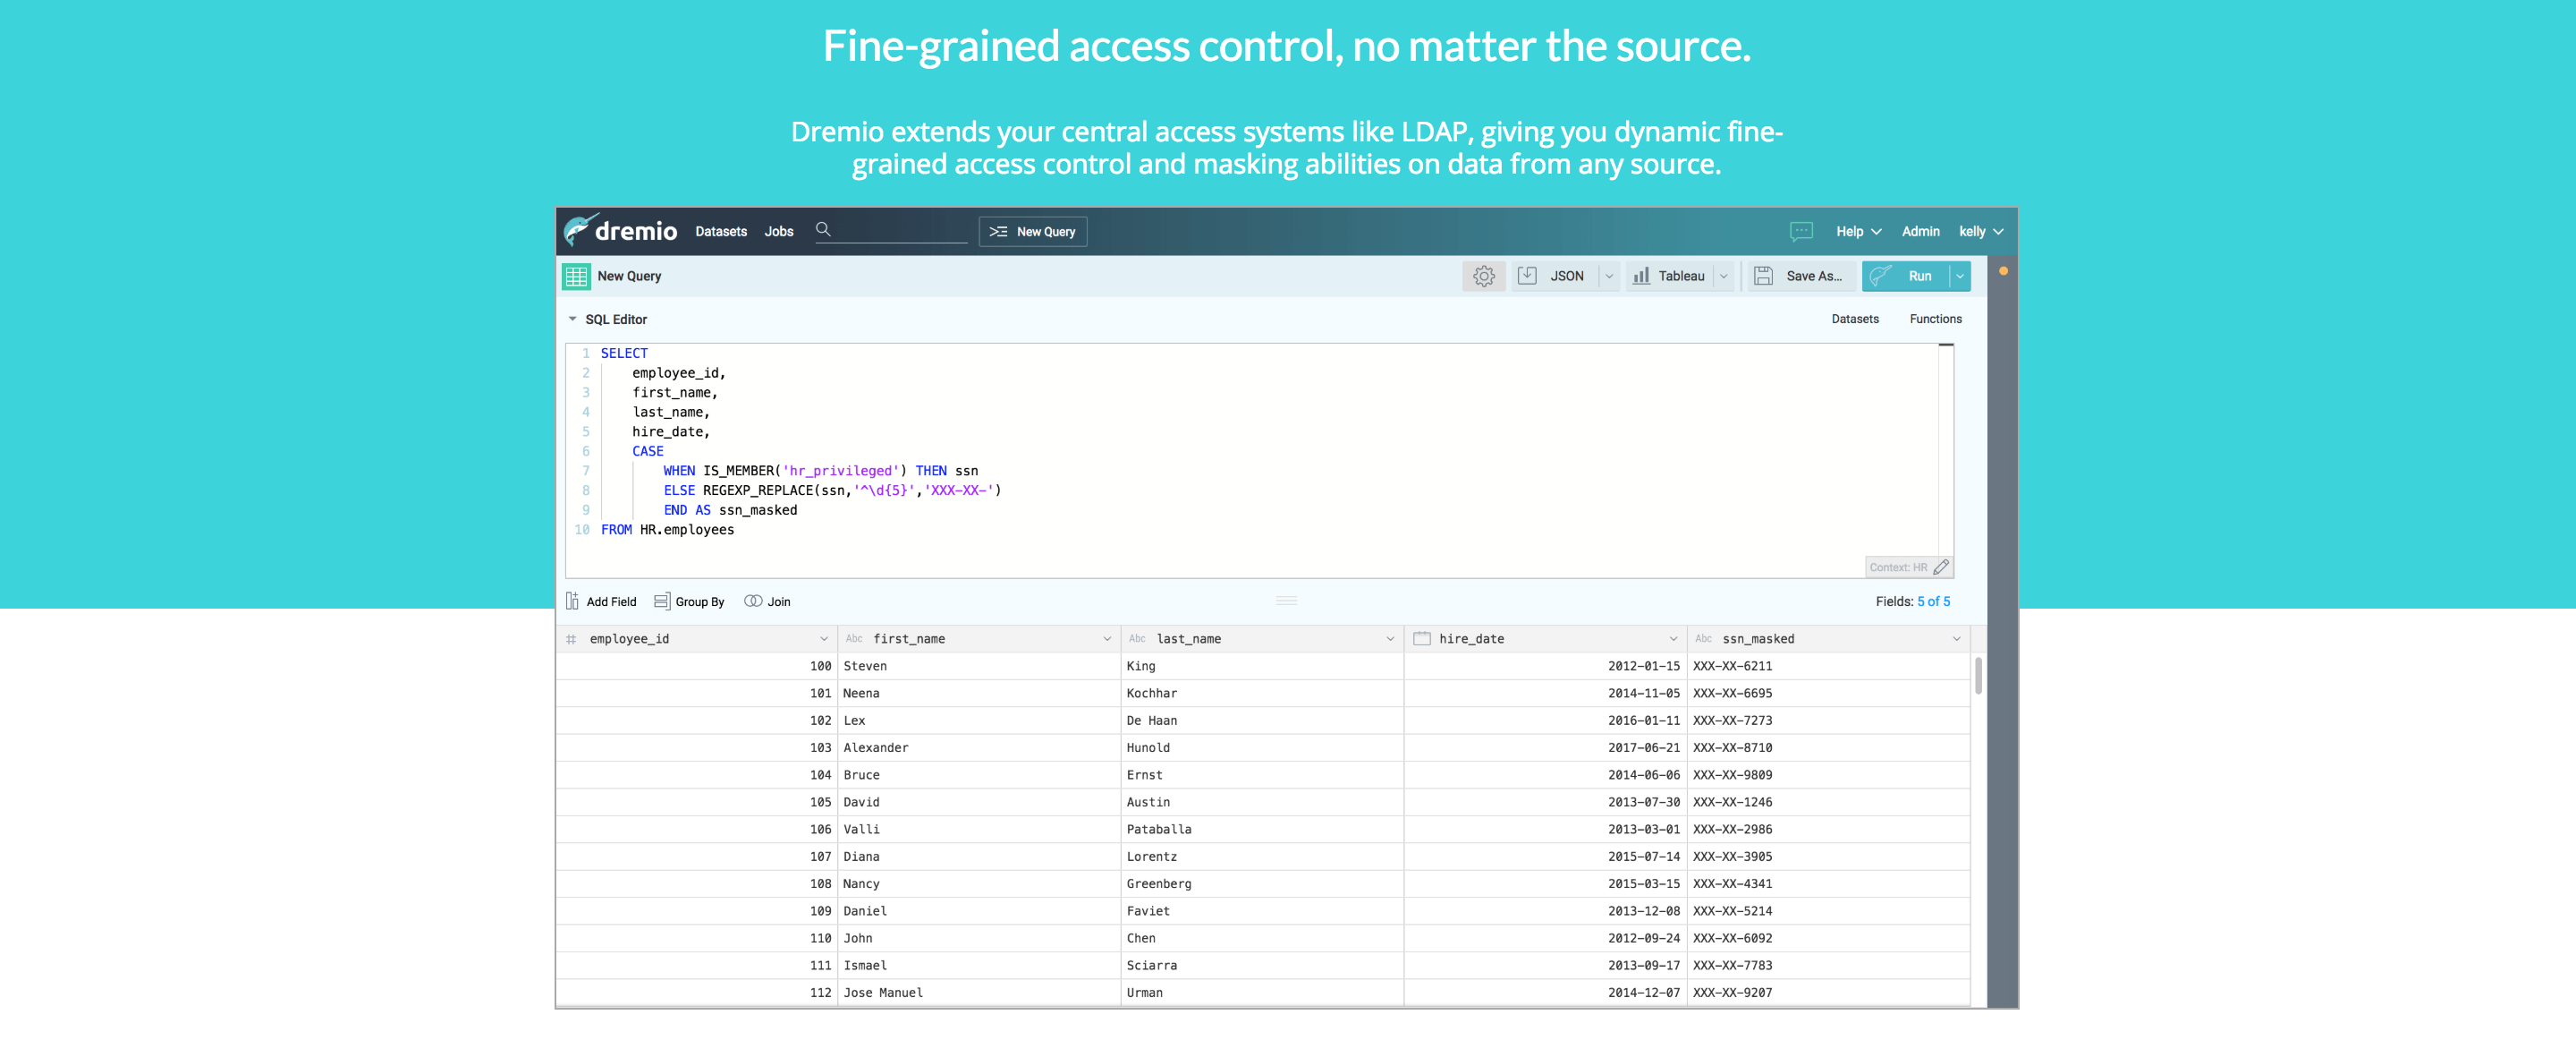Screen dimensions: 2576x1049
Task: Click the New Query button
Action: (1032, 231)
